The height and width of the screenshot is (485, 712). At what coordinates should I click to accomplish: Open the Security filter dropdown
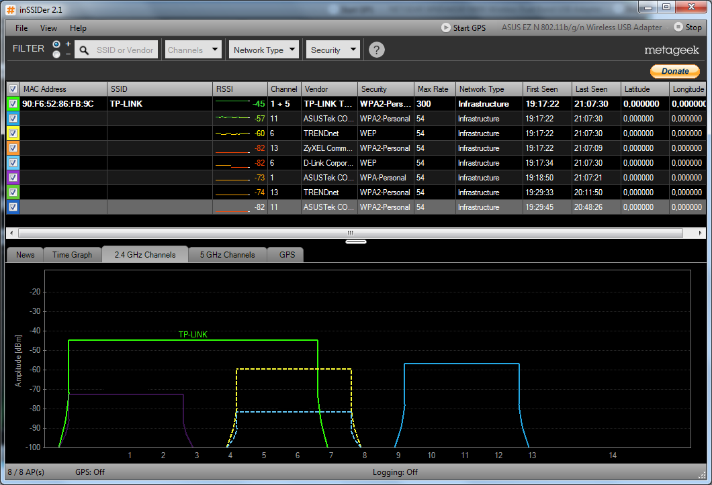click(x=333, y=50)
